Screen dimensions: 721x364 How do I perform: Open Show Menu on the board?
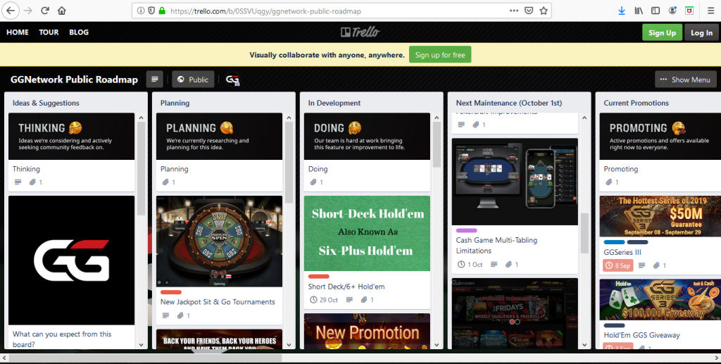[686, 80]
